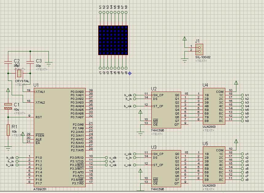Click the c_rck terminal at P3.2
The width and height of the screenshot is (264, 193).
point(106,165)
